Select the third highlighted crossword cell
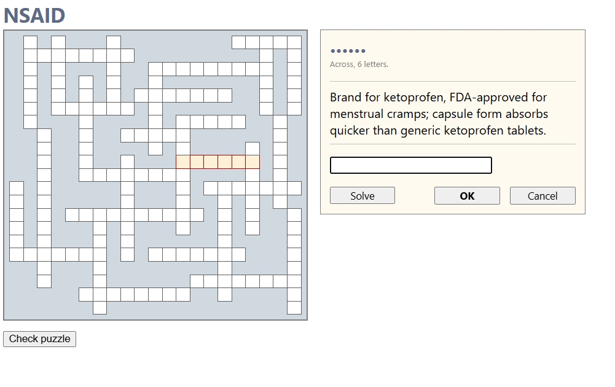The height and width of the screenshot is (387, 615). 211,162
